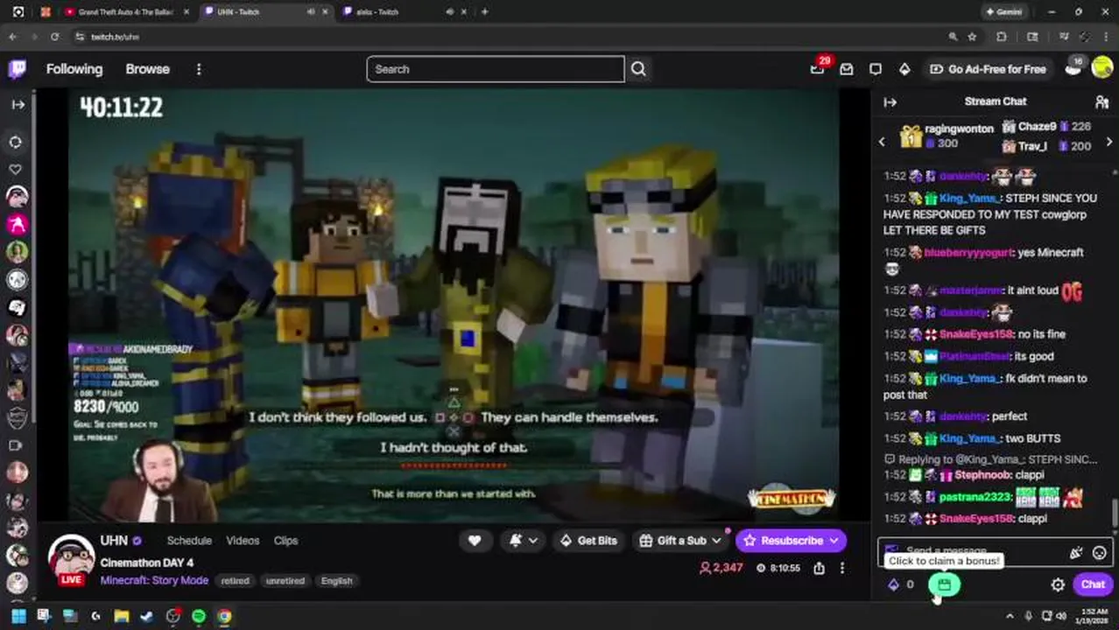Select the unretired tag

285,581
